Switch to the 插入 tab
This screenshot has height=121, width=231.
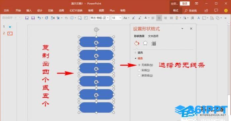coord(29,11)
